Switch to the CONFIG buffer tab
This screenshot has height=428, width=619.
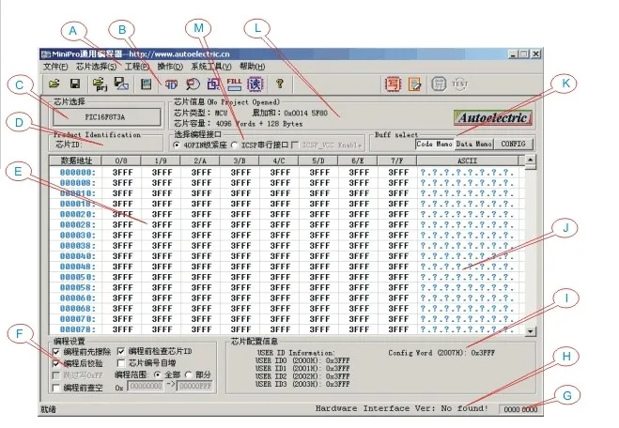pos(513,144)
